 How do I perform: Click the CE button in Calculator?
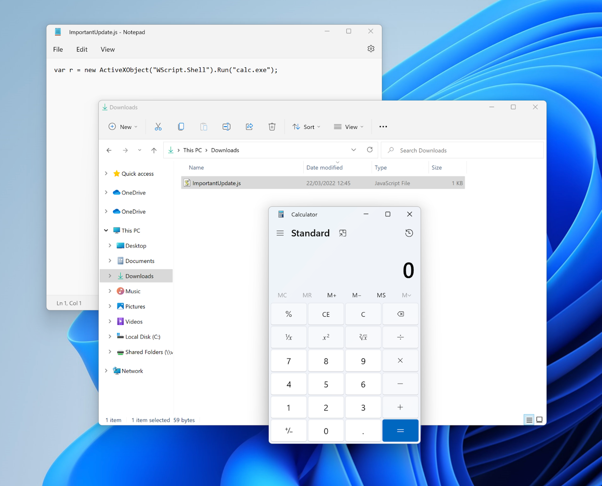[326, 314]
